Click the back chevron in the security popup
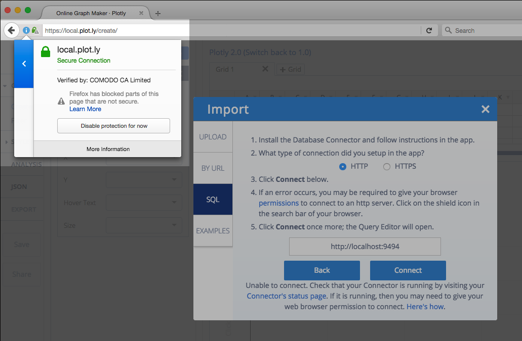The height and width of the screenshot is (341, 522). click(x=24, y=64)
